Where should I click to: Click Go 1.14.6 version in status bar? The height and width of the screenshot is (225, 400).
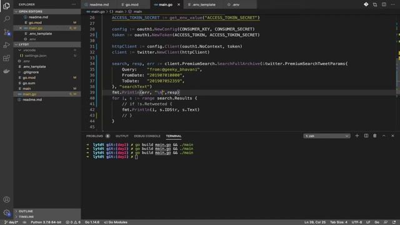tap(92, 222)
